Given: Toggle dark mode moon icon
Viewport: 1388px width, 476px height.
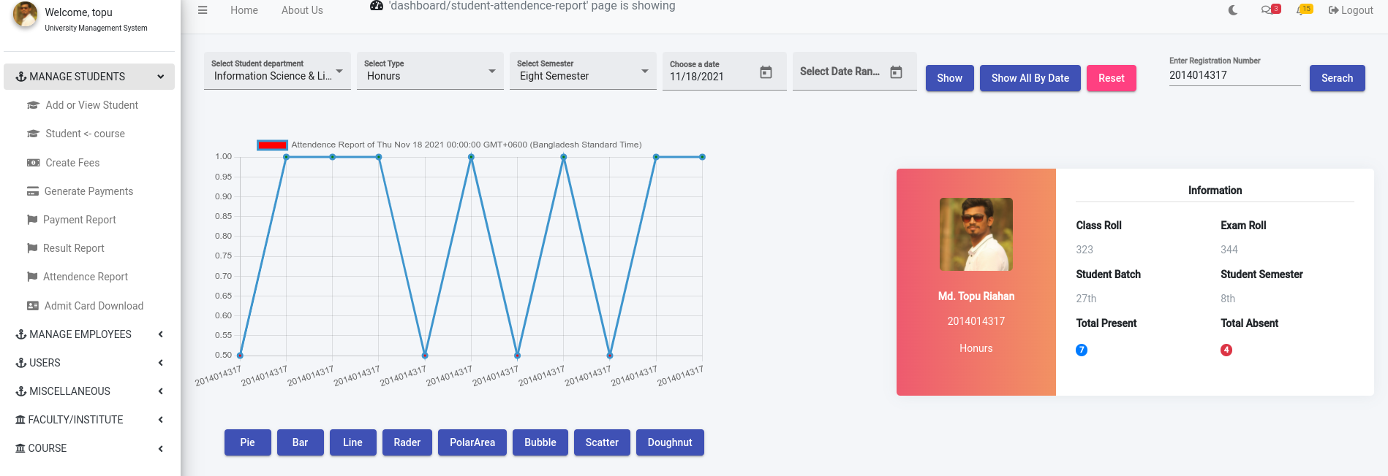Looking at the screenshot, I should pyautogui.click(x=1233, y=10).
